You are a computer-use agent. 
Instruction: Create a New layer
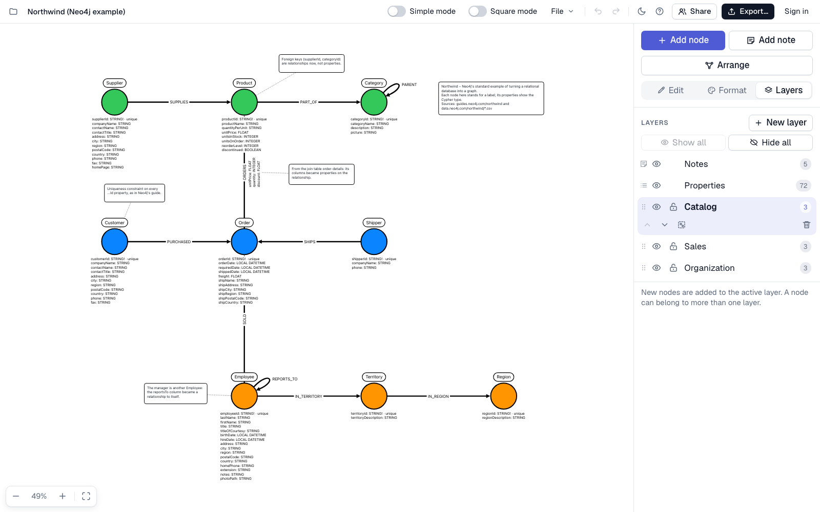coord(781,122)
